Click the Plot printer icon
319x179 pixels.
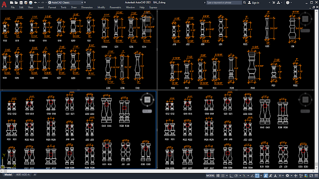30,2
